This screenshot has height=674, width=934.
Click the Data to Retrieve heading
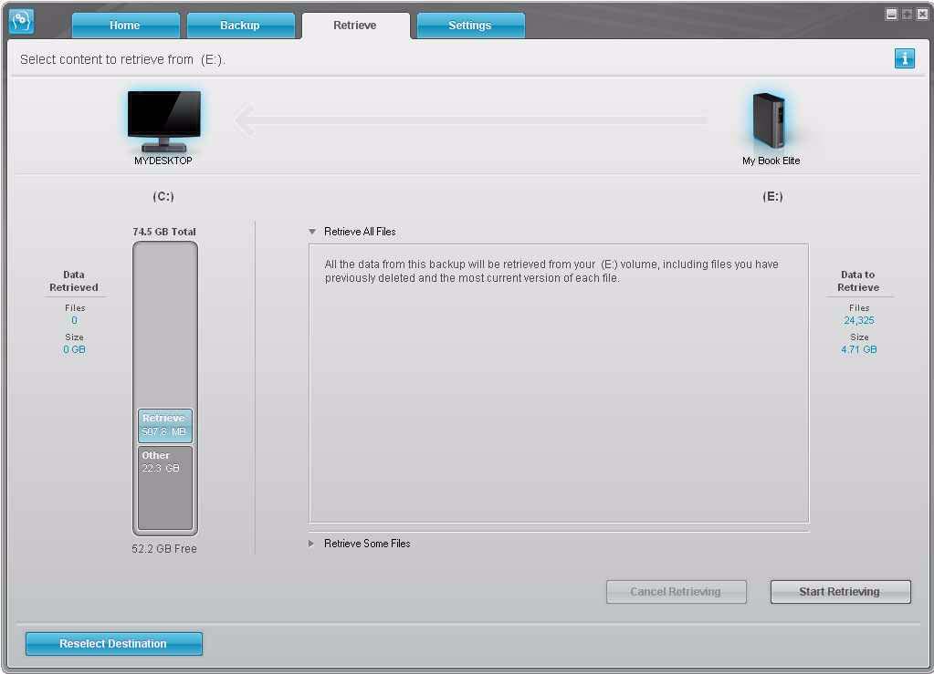858,281
